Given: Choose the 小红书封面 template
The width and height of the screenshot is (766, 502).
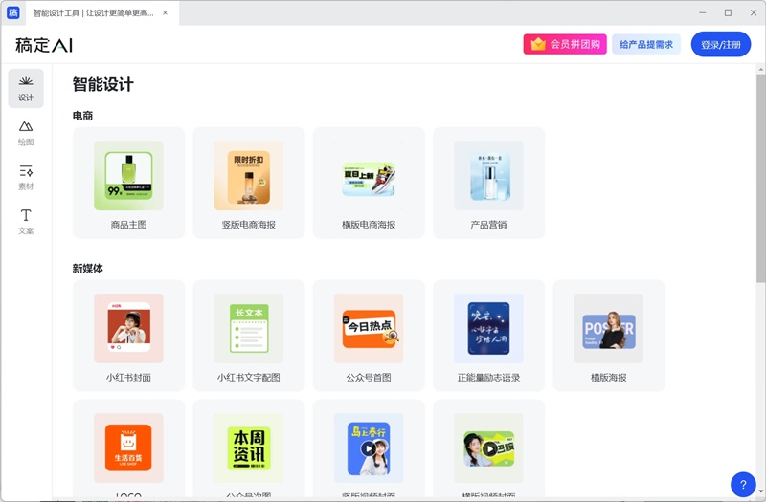Looking at the screenshot, I should pos(128,336).
